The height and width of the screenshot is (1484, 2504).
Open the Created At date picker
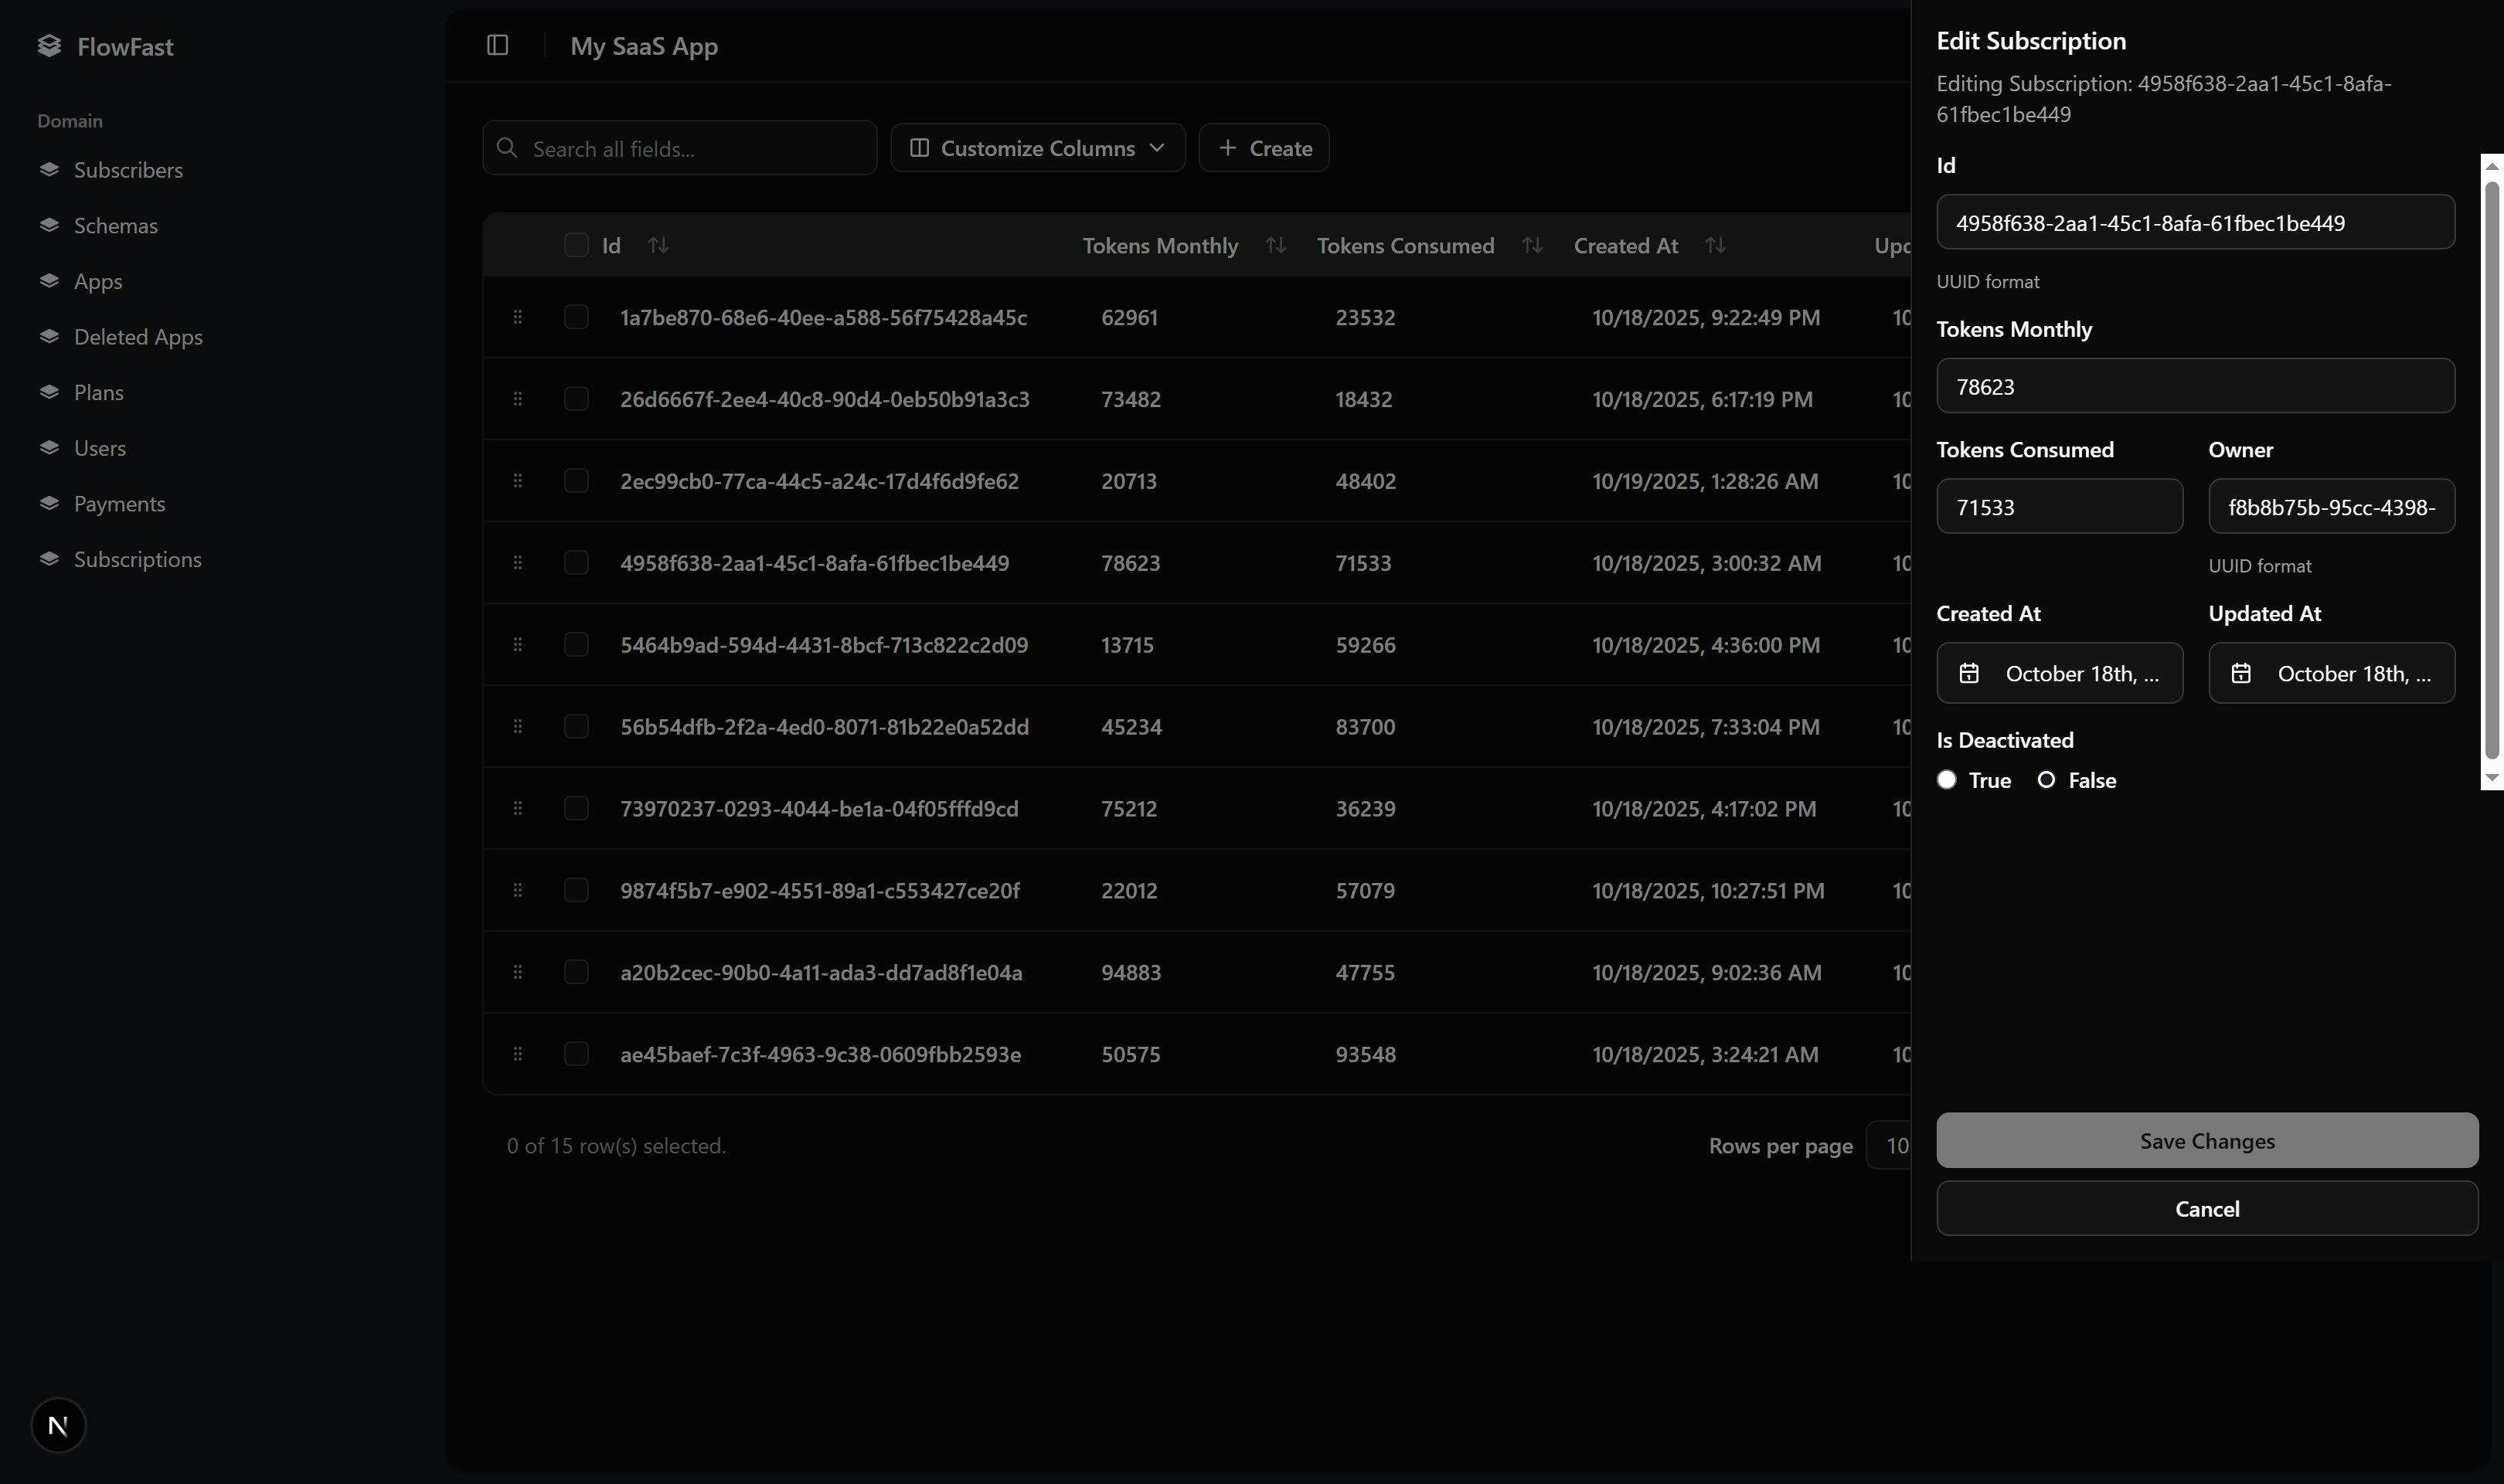pyautogui.click(x=2059, y=673)
